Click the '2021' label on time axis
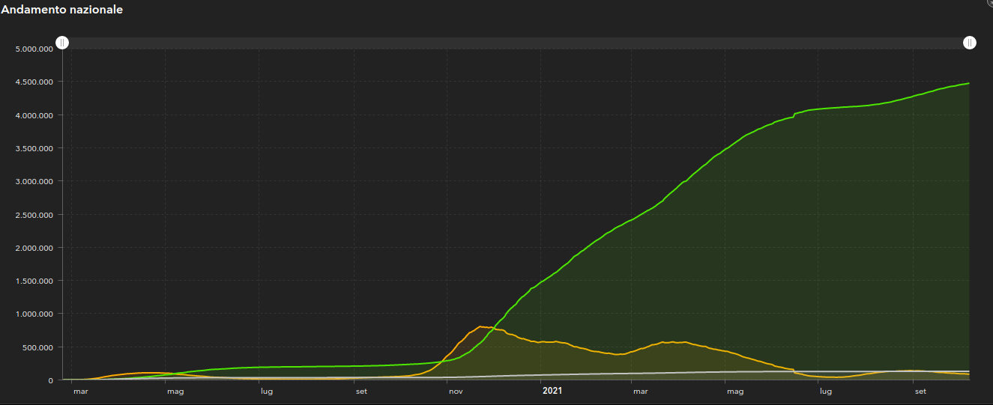The height and width of the screenshot is (405, 993). [x=552, y=391]
